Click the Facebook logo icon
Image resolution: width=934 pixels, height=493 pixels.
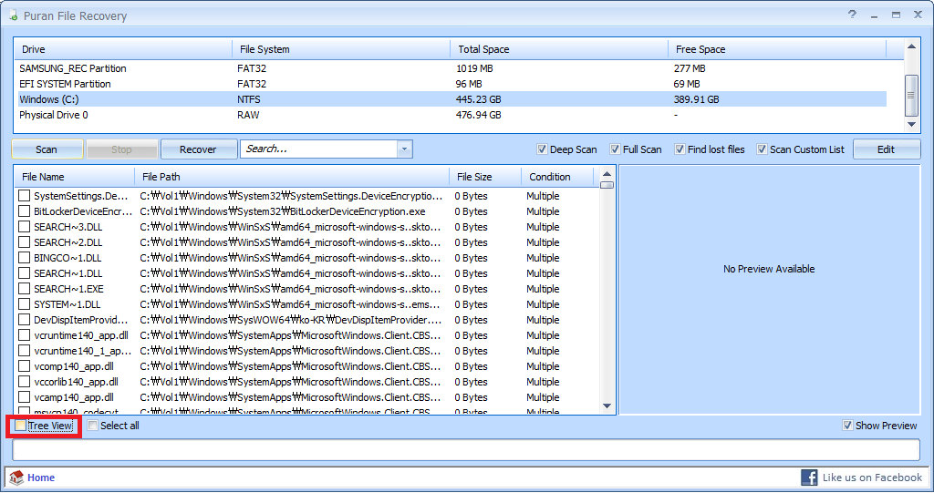[809, 478]
